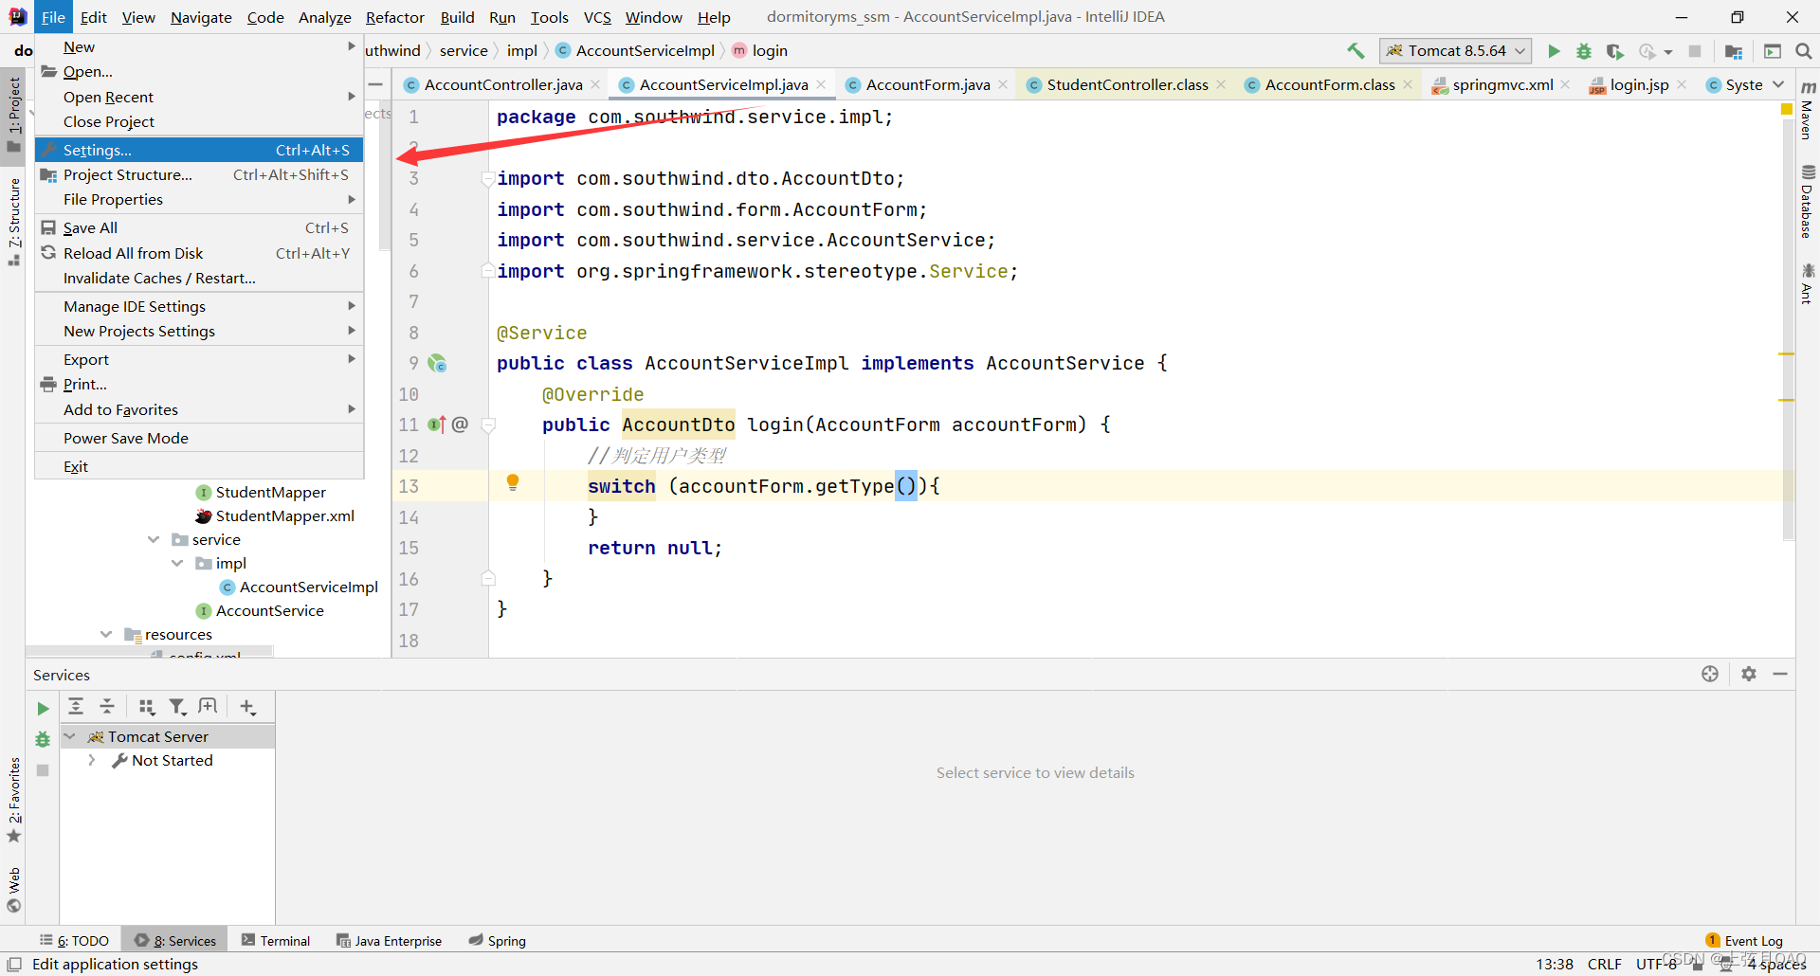Toggle Power Save Mode menu item
The width and height of the screenshot is (1820, 976).
pyautogui.click(x=199, y=438)
